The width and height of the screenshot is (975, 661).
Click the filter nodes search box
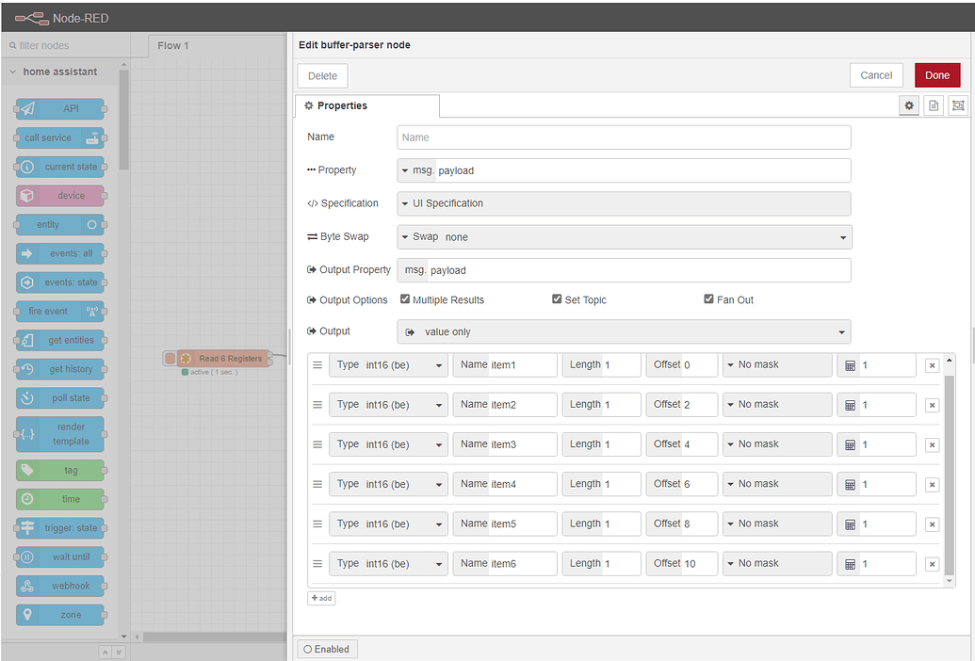pyautogui.click(x=65, y=45)
